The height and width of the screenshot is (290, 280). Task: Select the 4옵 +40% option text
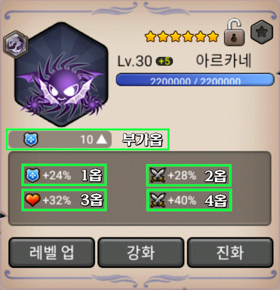[x=198, y=200]
